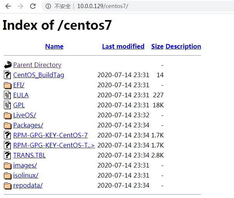This screenshot has width=234, height=198.
Task: Open the LiveOS/ directory link
Action: pos(24,115)
